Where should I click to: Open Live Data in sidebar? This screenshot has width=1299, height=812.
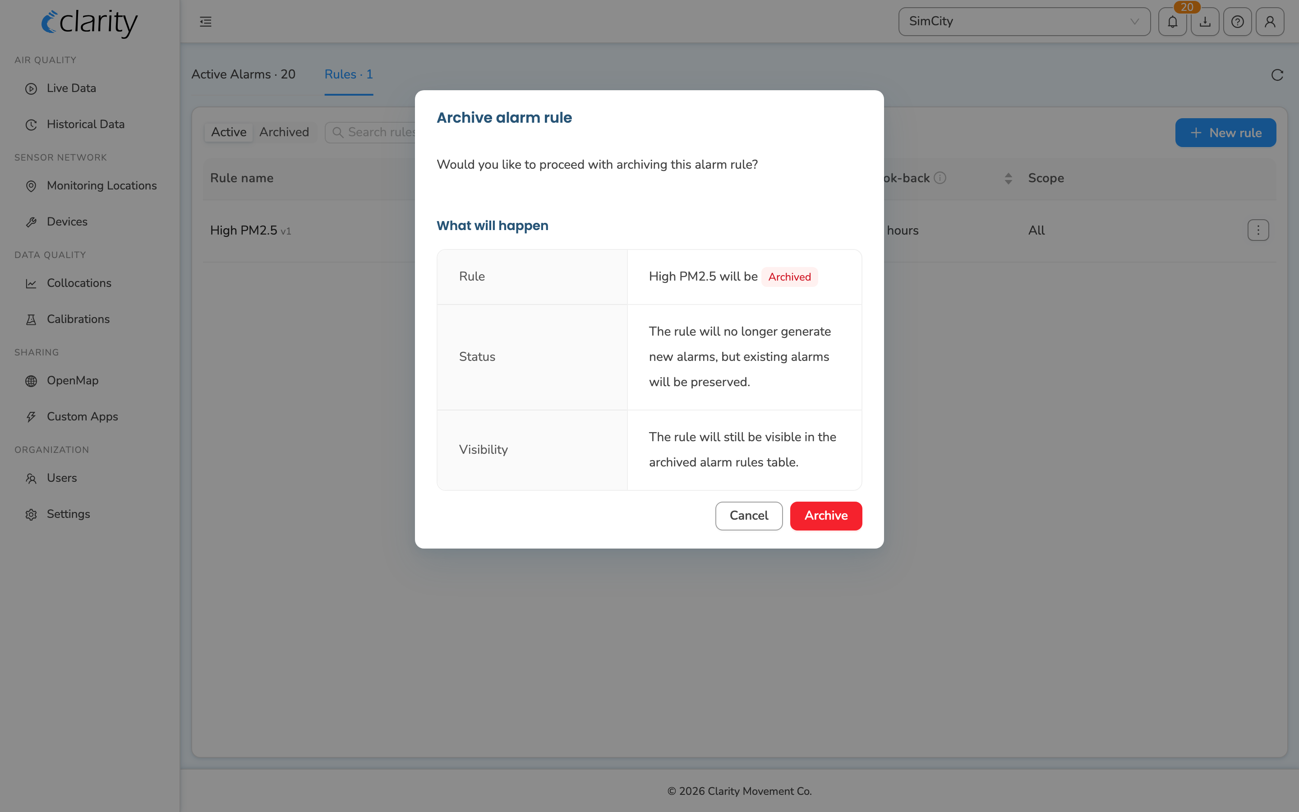(x=71, y=88)
